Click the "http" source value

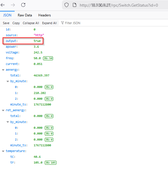39,35
